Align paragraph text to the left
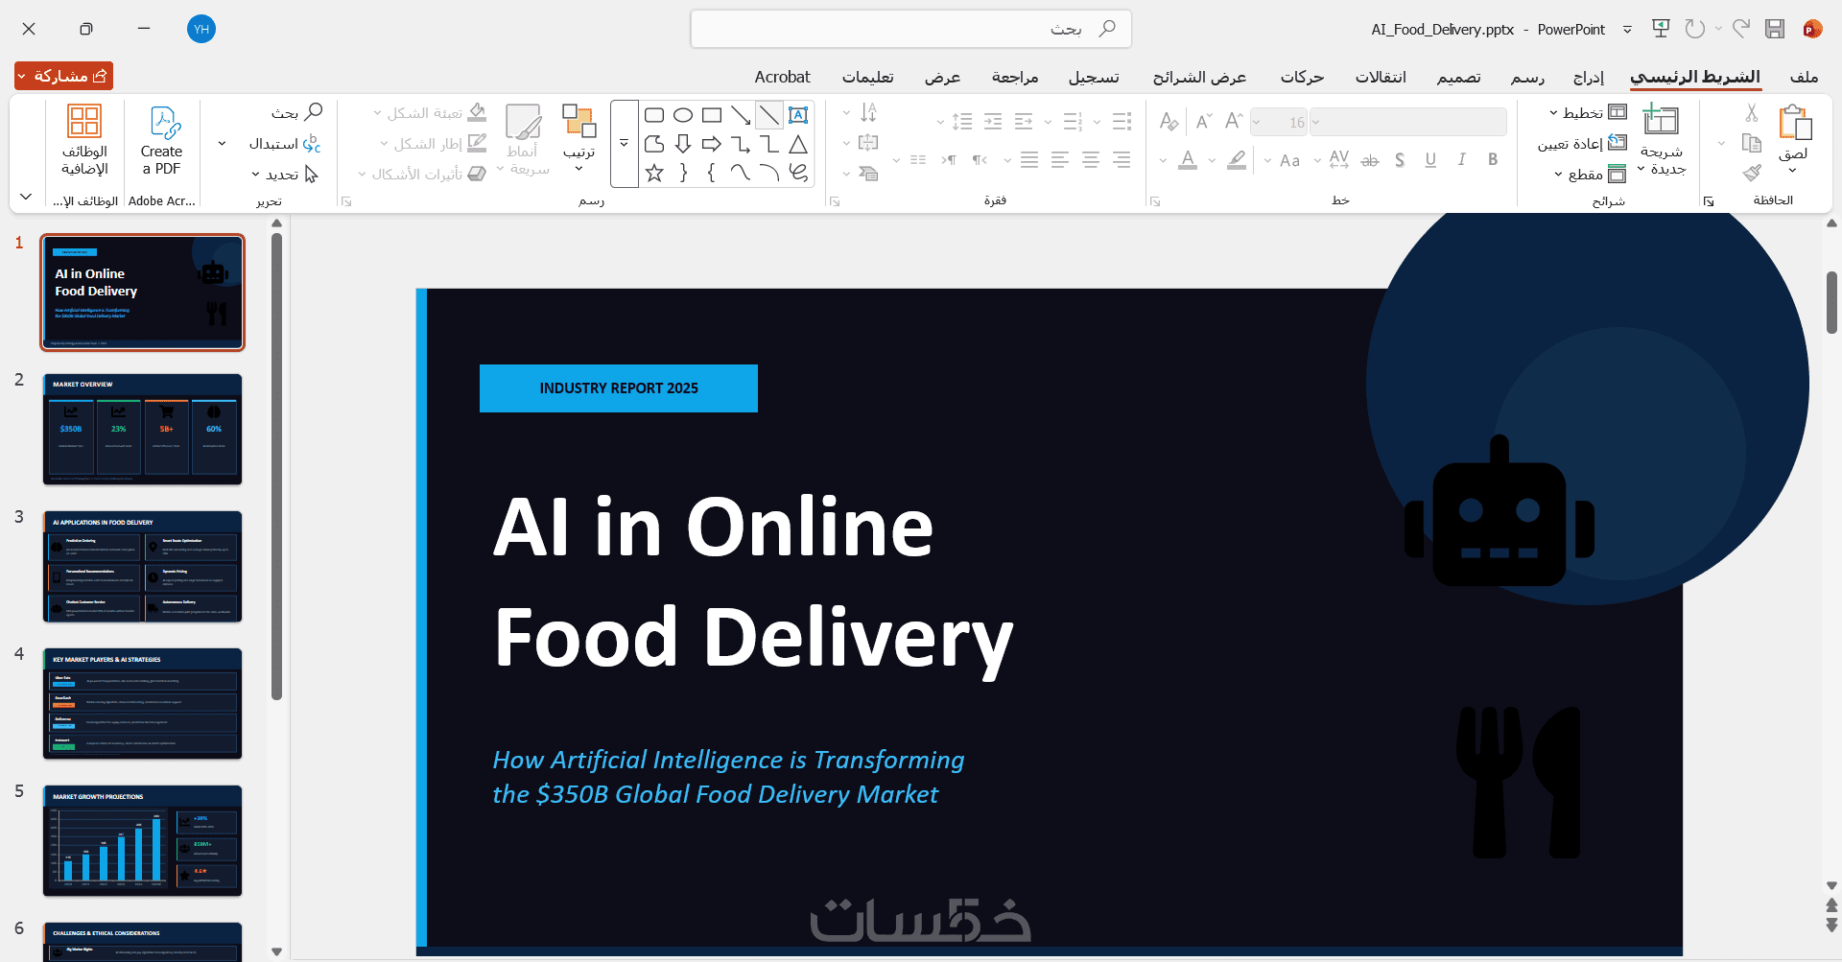This screenshot has width=1842, height=962. 1060,159
